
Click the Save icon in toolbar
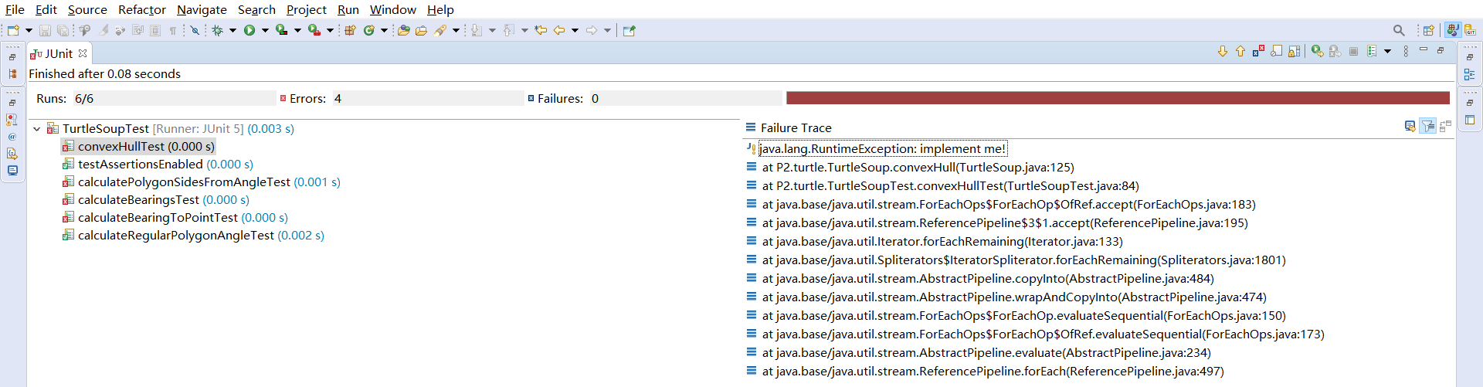point(46,30)
